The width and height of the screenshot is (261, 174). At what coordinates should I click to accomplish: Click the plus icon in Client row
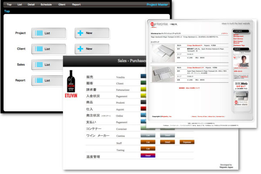80,49
